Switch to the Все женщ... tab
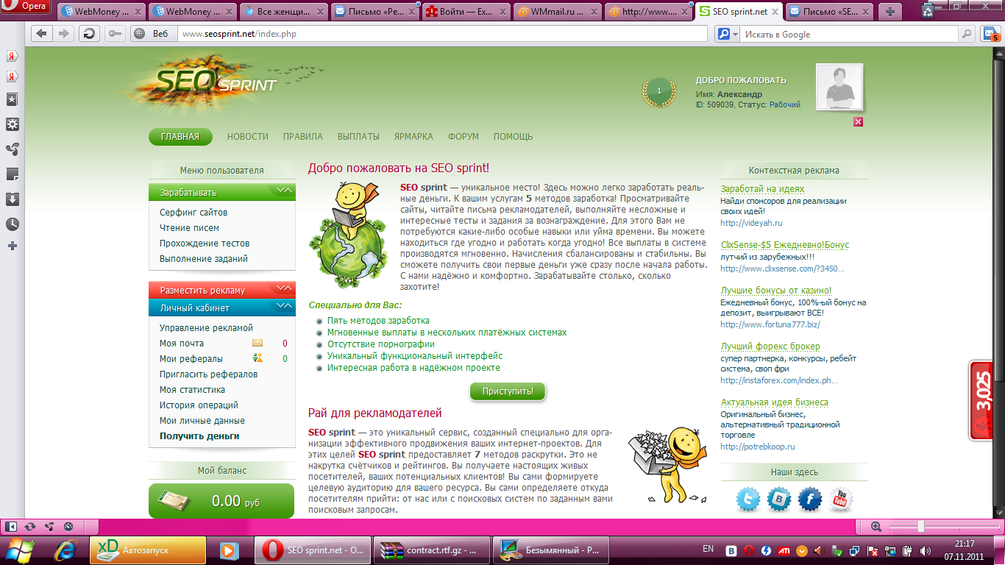 [x=283, y=11]
